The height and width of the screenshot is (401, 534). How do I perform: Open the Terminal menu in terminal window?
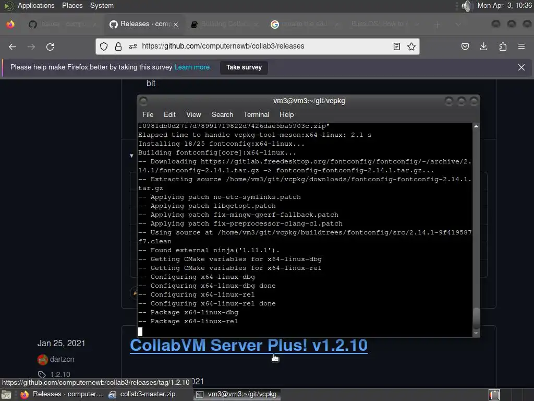[256, 114]
